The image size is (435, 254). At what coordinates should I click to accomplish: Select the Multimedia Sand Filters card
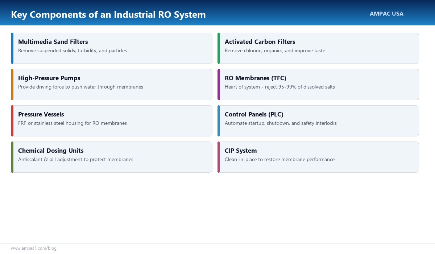coord(111,48)
